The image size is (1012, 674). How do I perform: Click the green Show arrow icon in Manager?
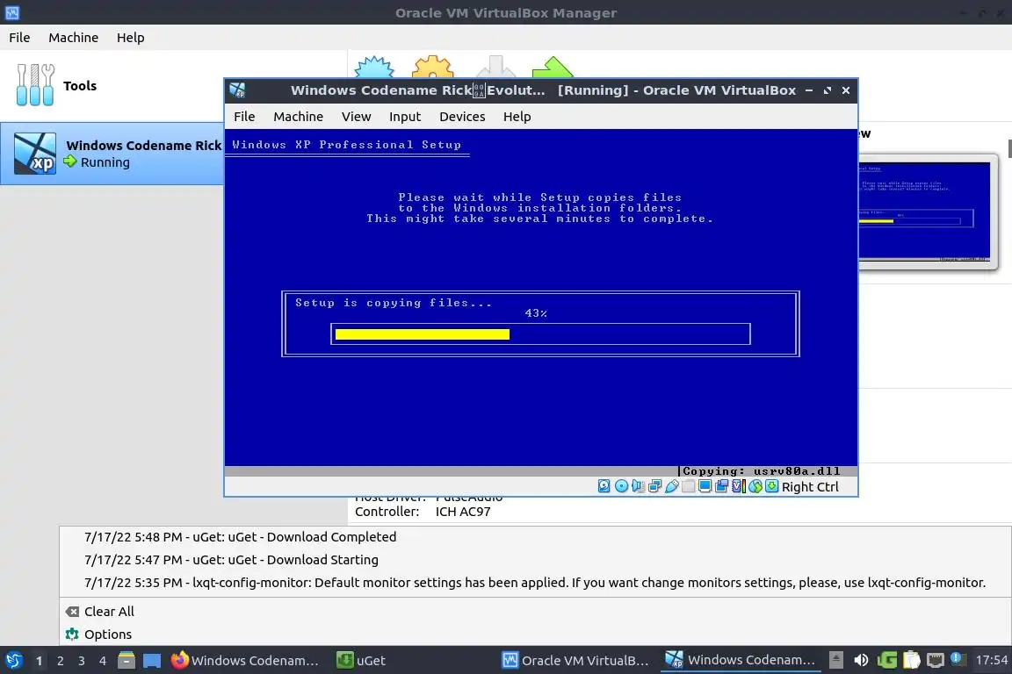click(553, 67)
